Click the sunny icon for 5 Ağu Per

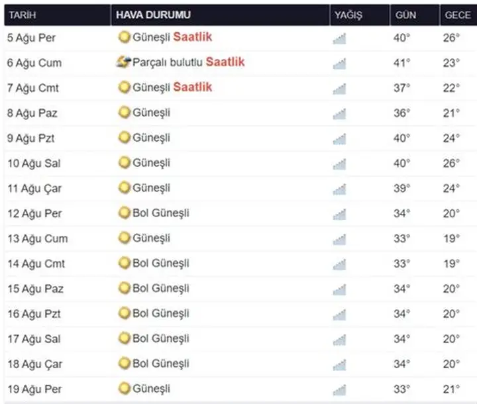coord(124,38)
